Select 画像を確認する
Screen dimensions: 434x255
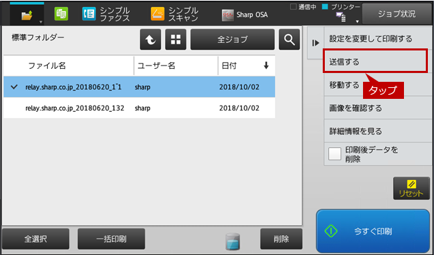(x=377, y=108)
